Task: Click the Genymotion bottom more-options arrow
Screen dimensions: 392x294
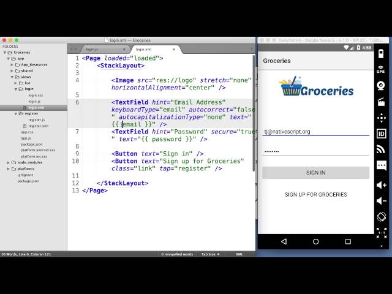Action: (x=382, y=246)
